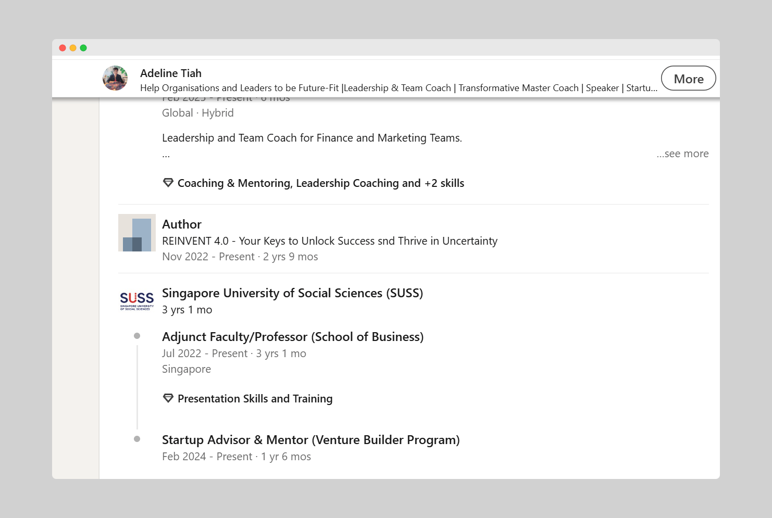The height and width of the screenshot is (518, 772).
Task: Open Singapore University of Social Sciences (SUSS) page
Action: (292, 293)
